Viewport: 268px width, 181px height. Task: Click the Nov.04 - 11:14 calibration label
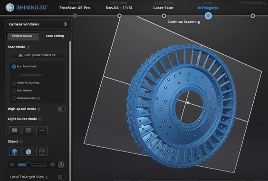tap(119, 8)
